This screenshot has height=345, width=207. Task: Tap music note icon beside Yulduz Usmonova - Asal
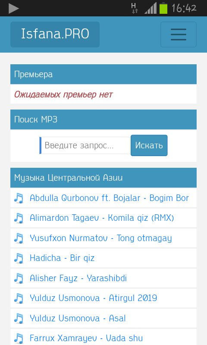[19, 318]
